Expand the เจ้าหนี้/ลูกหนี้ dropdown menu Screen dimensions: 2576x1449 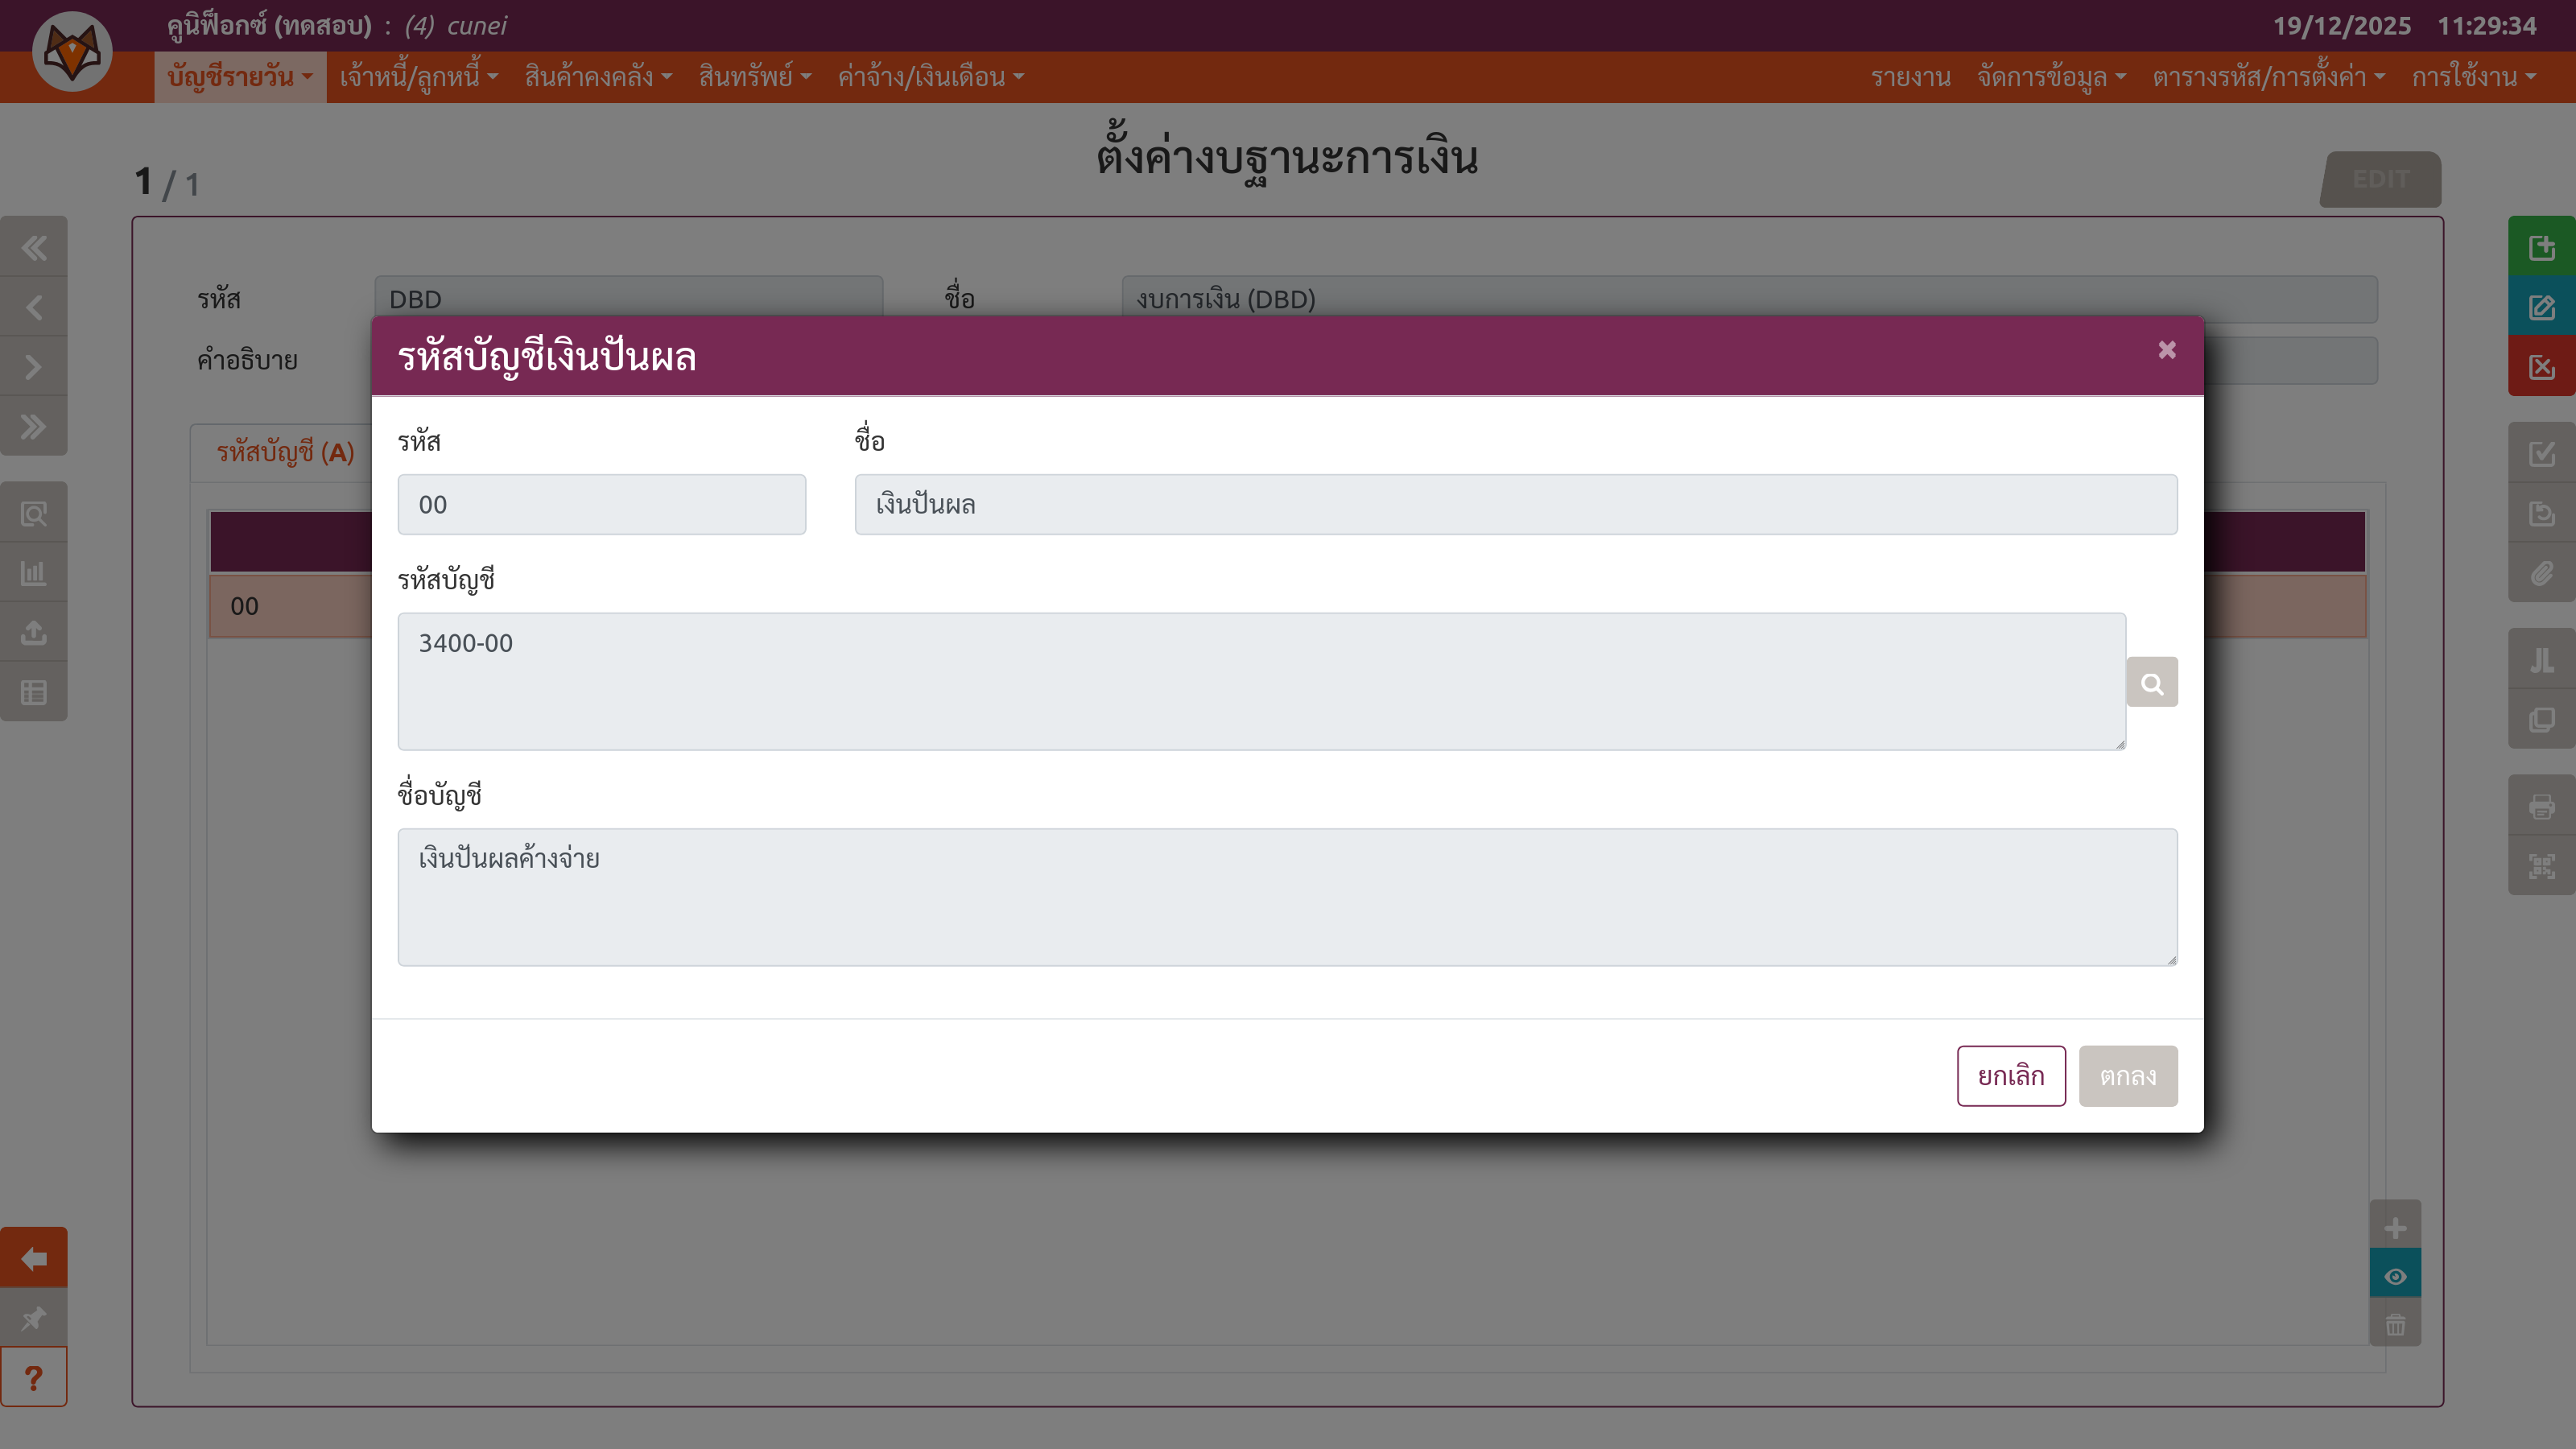pos(418,77)
